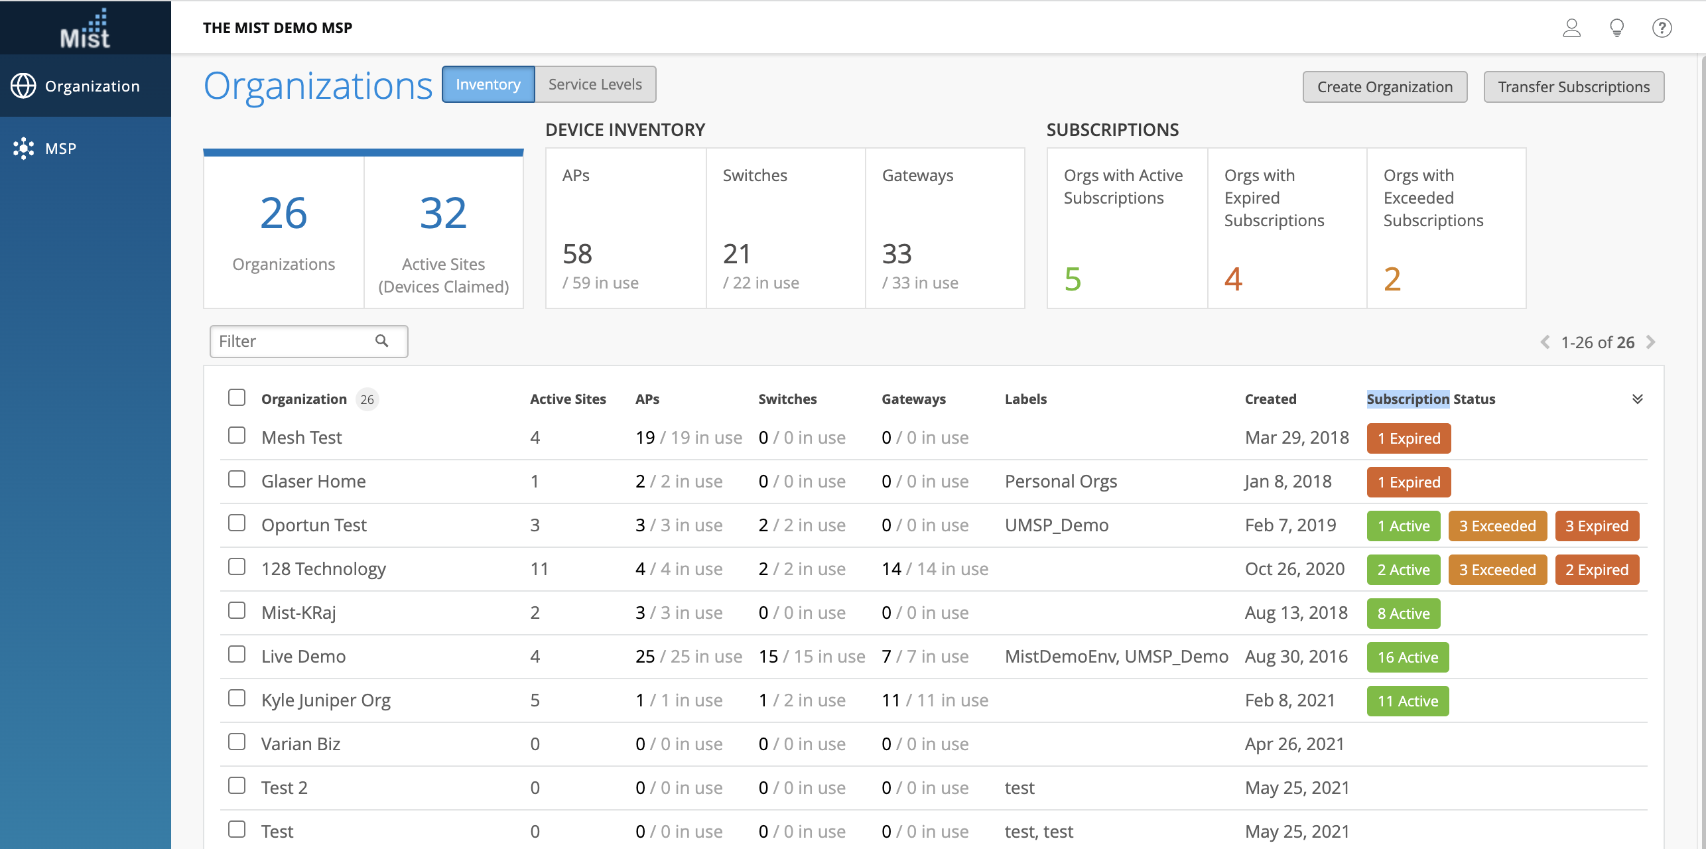Expand the table column options chevron

point(1637,399)
